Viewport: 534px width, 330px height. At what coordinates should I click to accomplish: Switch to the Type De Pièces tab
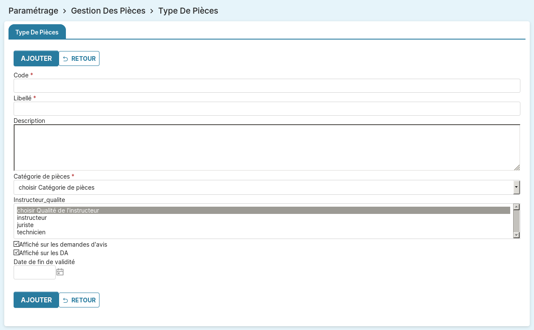coord(37,32)
